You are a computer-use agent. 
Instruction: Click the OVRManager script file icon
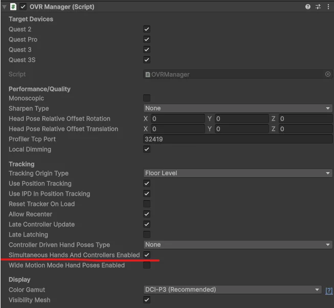point(147,75)
